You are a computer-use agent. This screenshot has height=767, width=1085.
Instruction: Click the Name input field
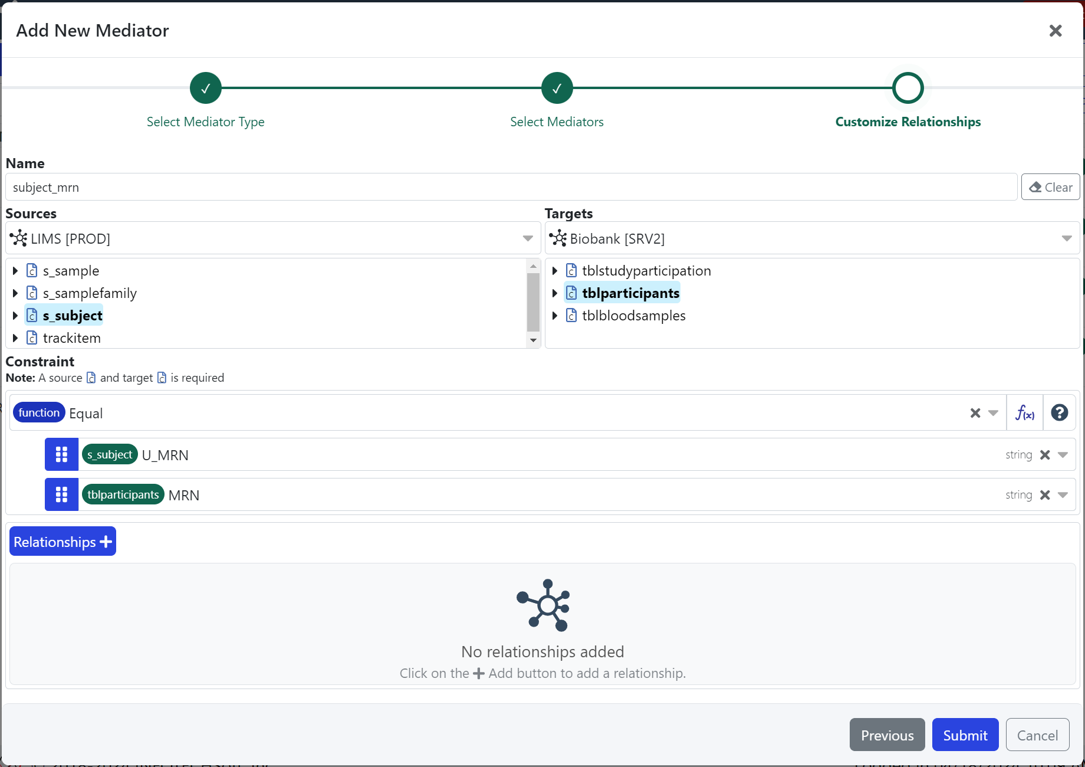coord(511,188)
